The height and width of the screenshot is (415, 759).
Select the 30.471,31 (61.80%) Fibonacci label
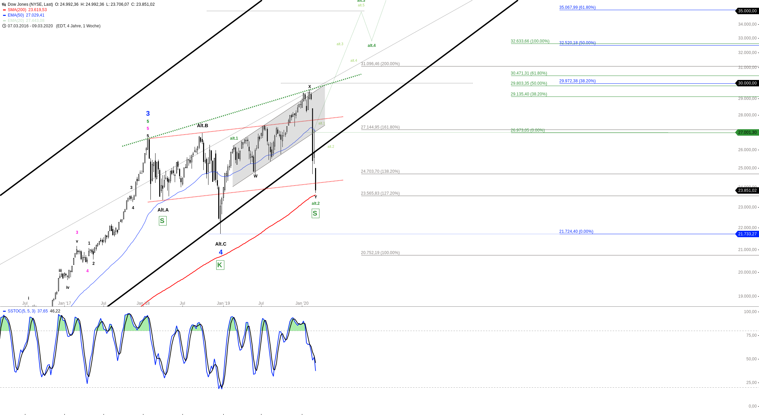pyautogui.click(x=529, y=73)
